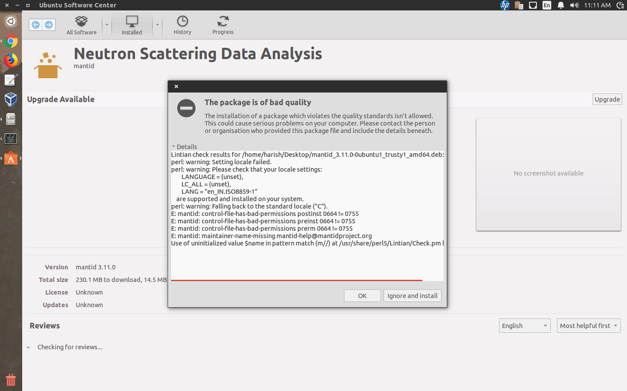Open the All Software section
The width and height of the screenshot is (627, 391).
81,25
